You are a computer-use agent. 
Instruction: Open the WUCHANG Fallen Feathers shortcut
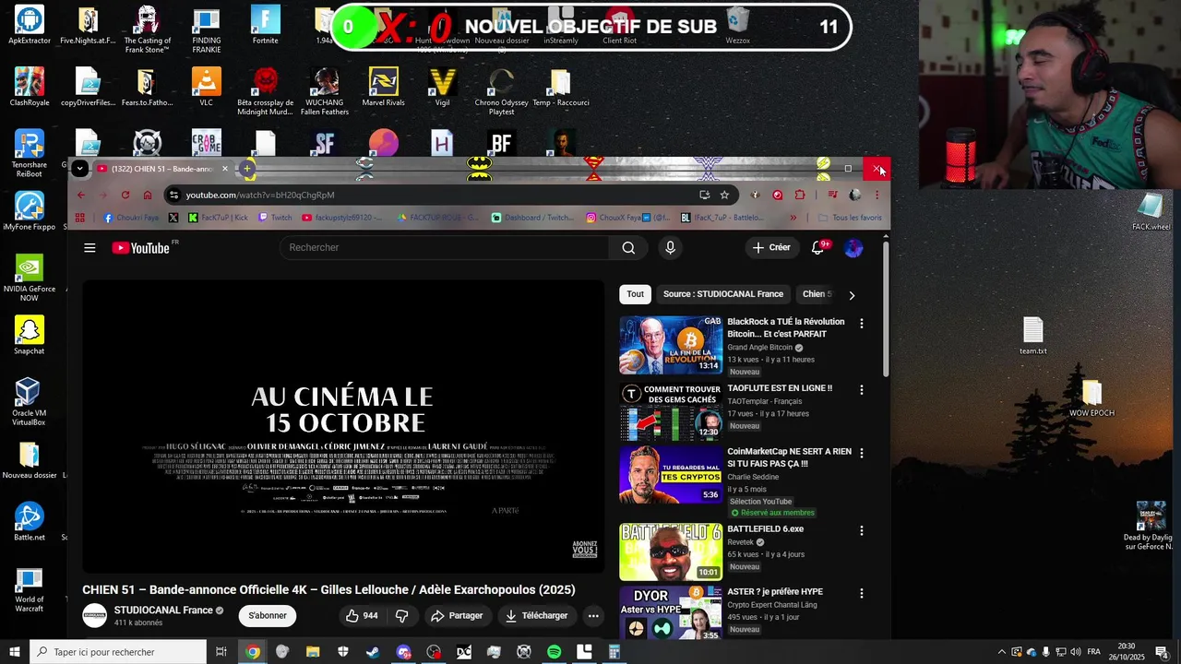[x=325, y=92]
